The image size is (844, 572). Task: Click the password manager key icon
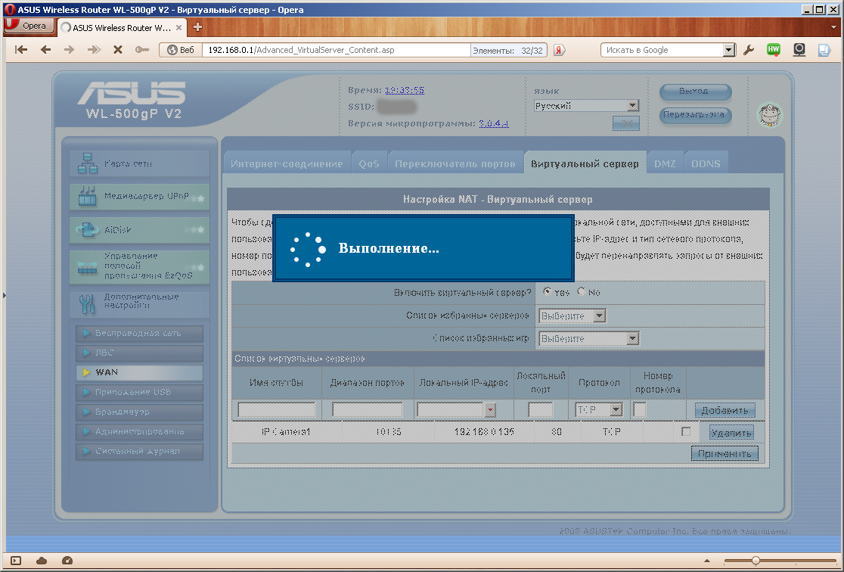coord(142,50)
